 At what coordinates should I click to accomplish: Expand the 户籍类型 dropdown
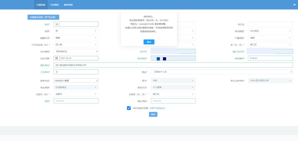click(270, 38)
